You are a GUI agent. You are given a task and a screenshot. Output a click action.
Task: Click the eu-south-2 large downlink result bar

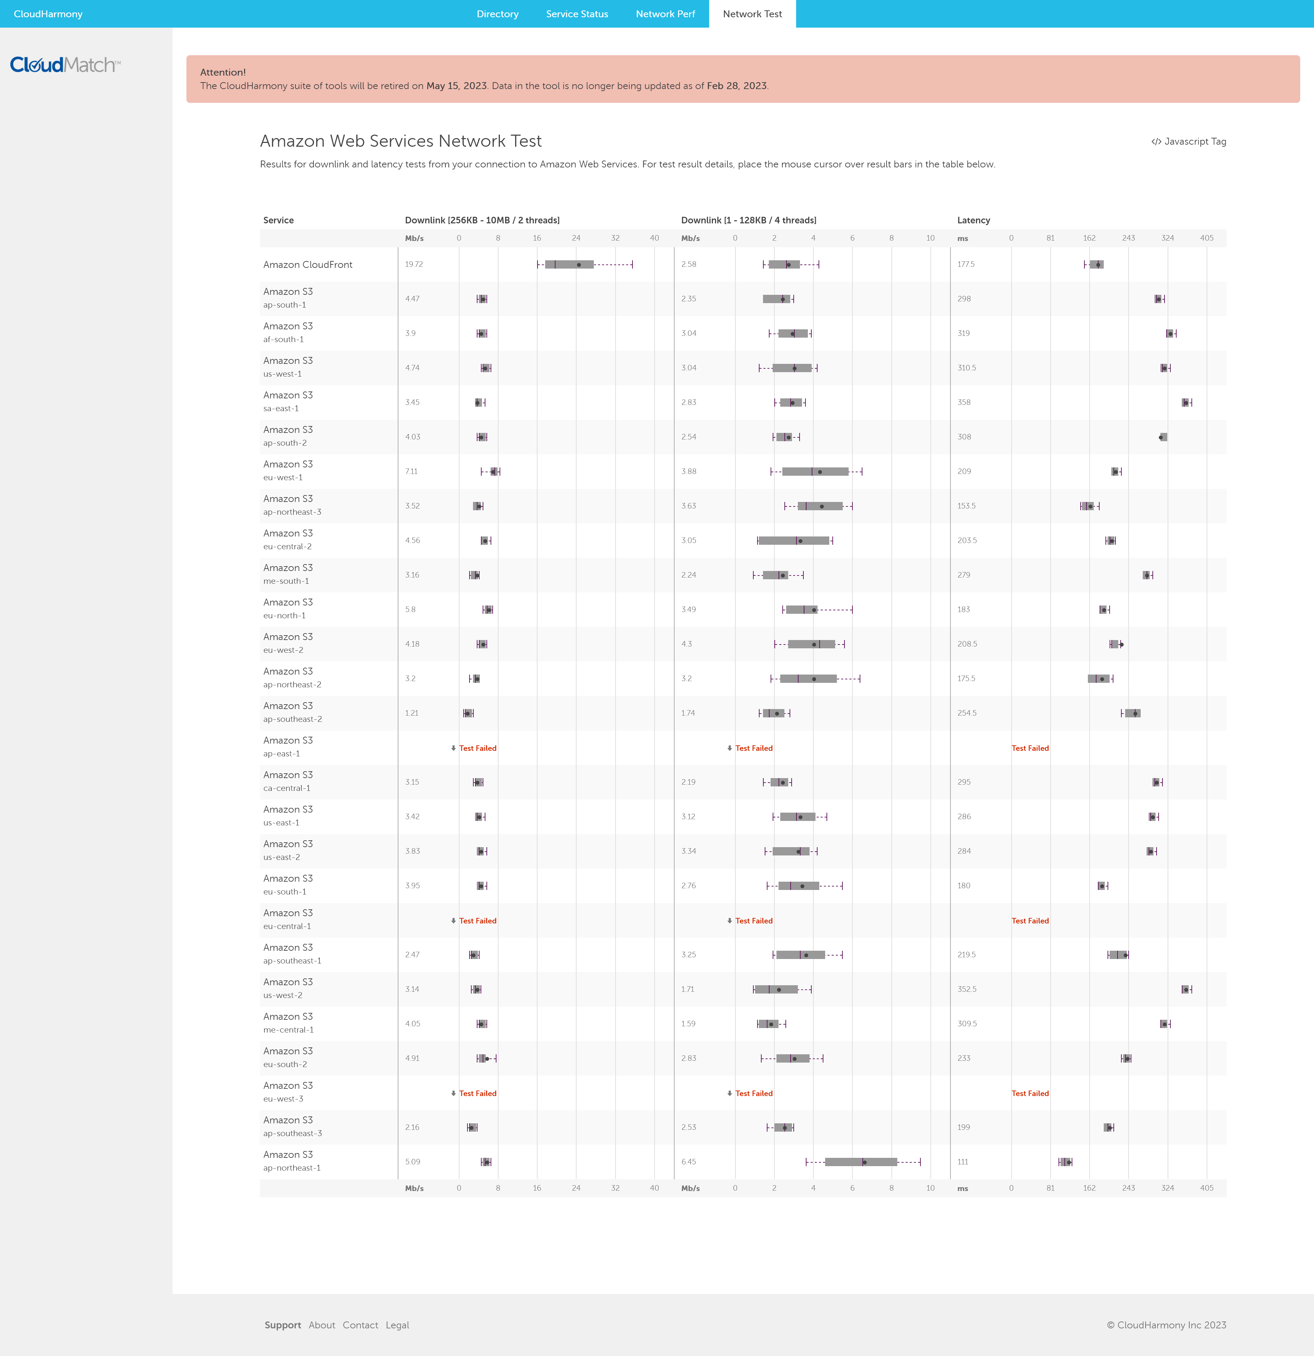pos(486,1058)
